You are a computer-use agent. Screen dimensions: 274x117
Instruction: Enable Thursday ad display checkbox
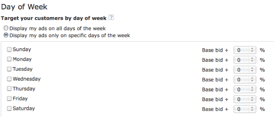(x=9, y=89)
